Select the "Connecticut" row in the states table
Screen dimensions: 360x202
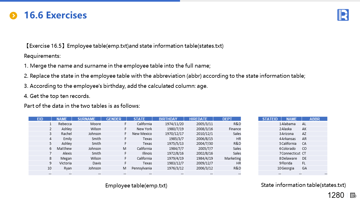pos(291,153)
